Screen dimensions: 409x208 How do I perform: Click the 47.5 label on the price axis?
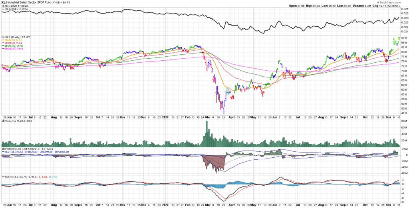coord(404,113)
